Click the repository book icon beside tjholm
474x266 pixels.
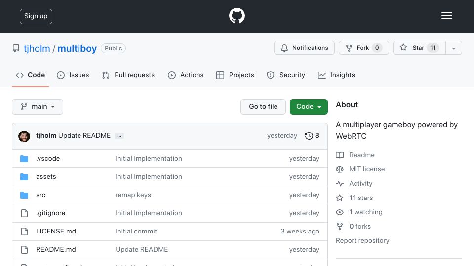coord(16,48)
